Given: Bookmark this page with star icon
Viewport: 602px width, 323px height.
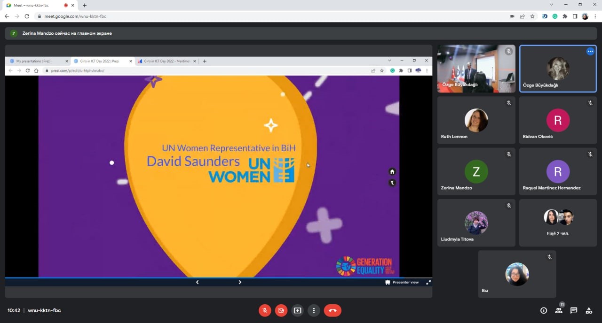Looking at the screenshot, I should 532,16.
